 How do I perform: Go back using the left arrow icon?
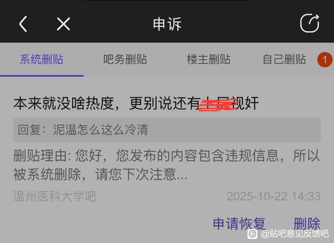pos(23,24)
